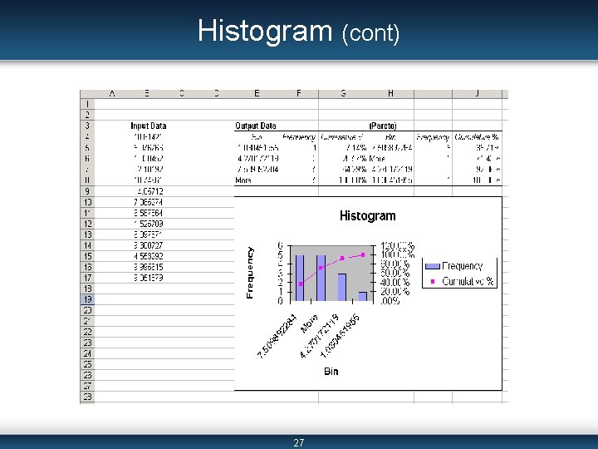Click the "Input Data" heading cell
Viewport: 598px width, 449px height.
point(149,126)
